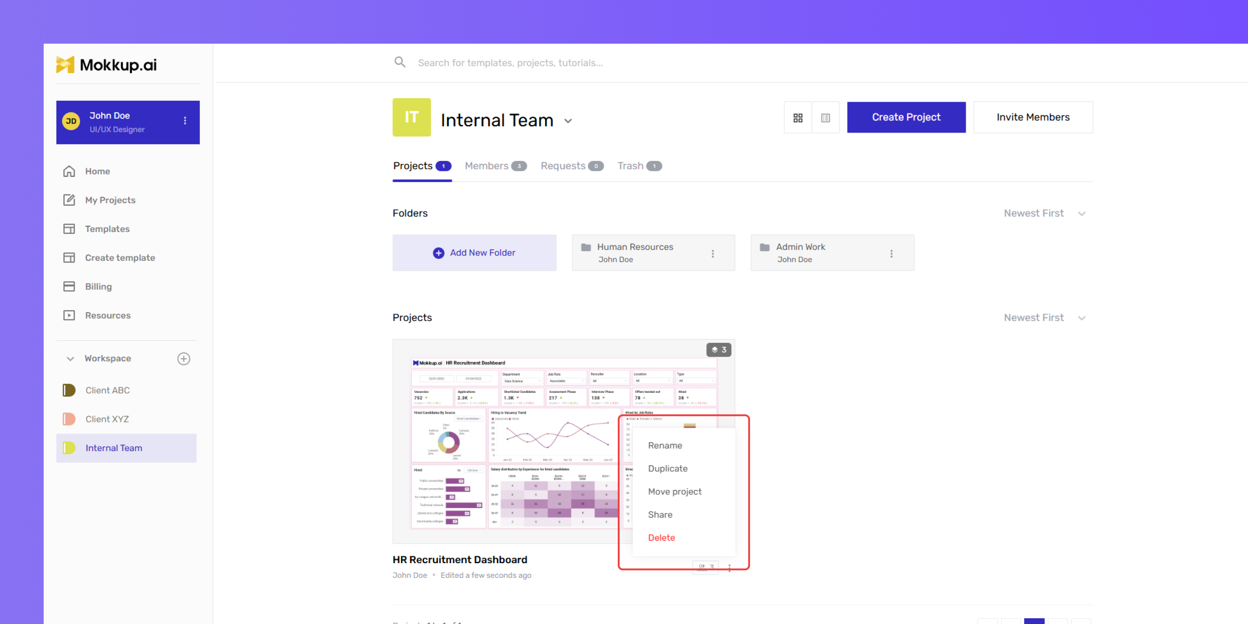
Task: Select Client XYZ workspace
Action: coord(126,419)
